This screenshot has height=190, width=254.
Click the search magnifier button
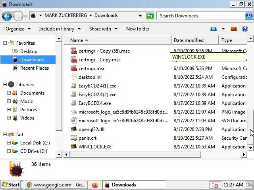click(249, 16)
